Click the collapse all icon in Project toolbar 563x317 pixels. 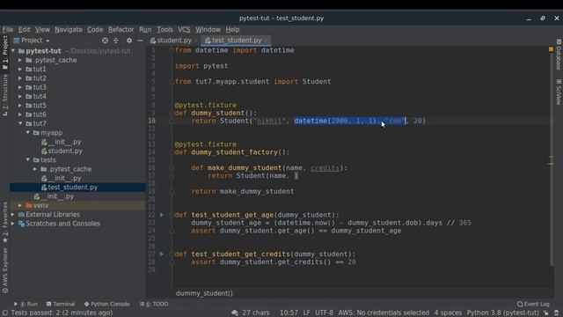116,41
